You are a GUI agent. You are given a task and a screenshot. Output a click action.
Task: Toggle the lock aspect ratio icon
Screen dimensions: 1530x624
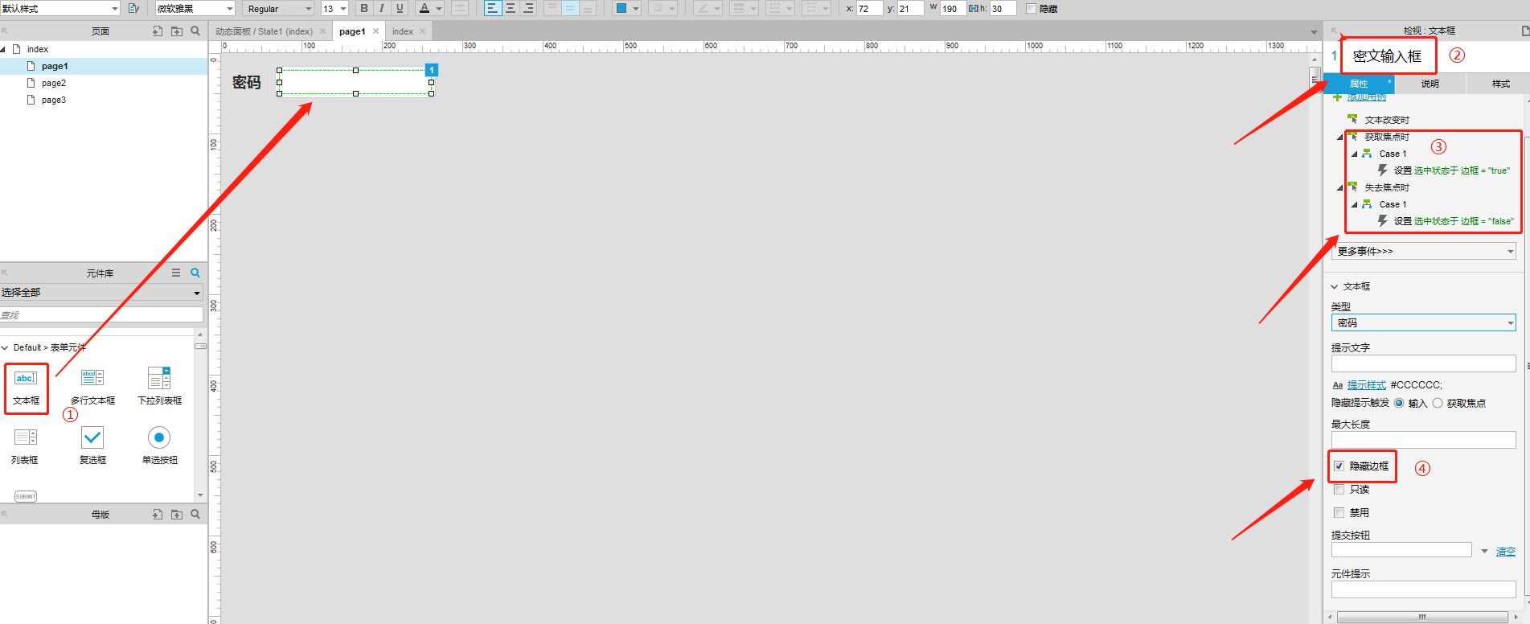(973, 8)
